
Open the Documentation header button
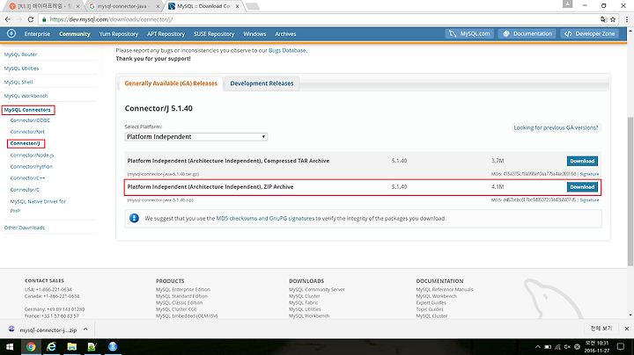tap(527, 34)
